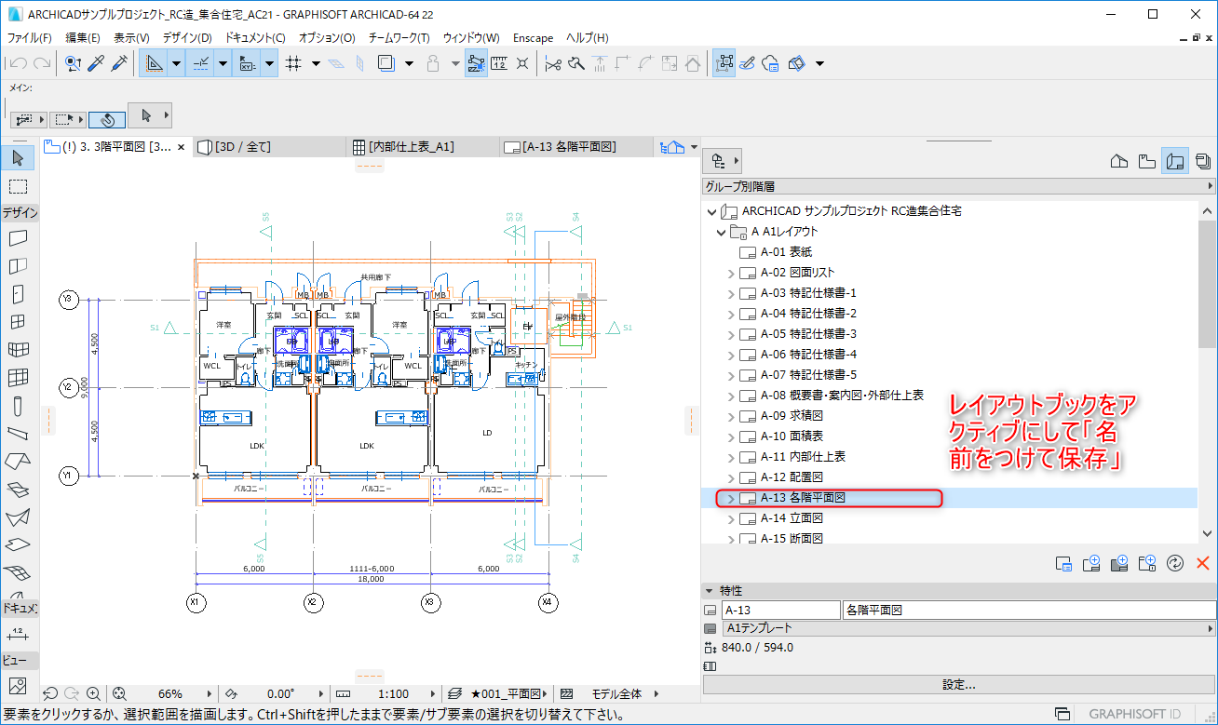The width and height of the screenshot is (1218, 725).
Task: Select the Arrow tool in toolbox
Action: [x=18, y=157]
